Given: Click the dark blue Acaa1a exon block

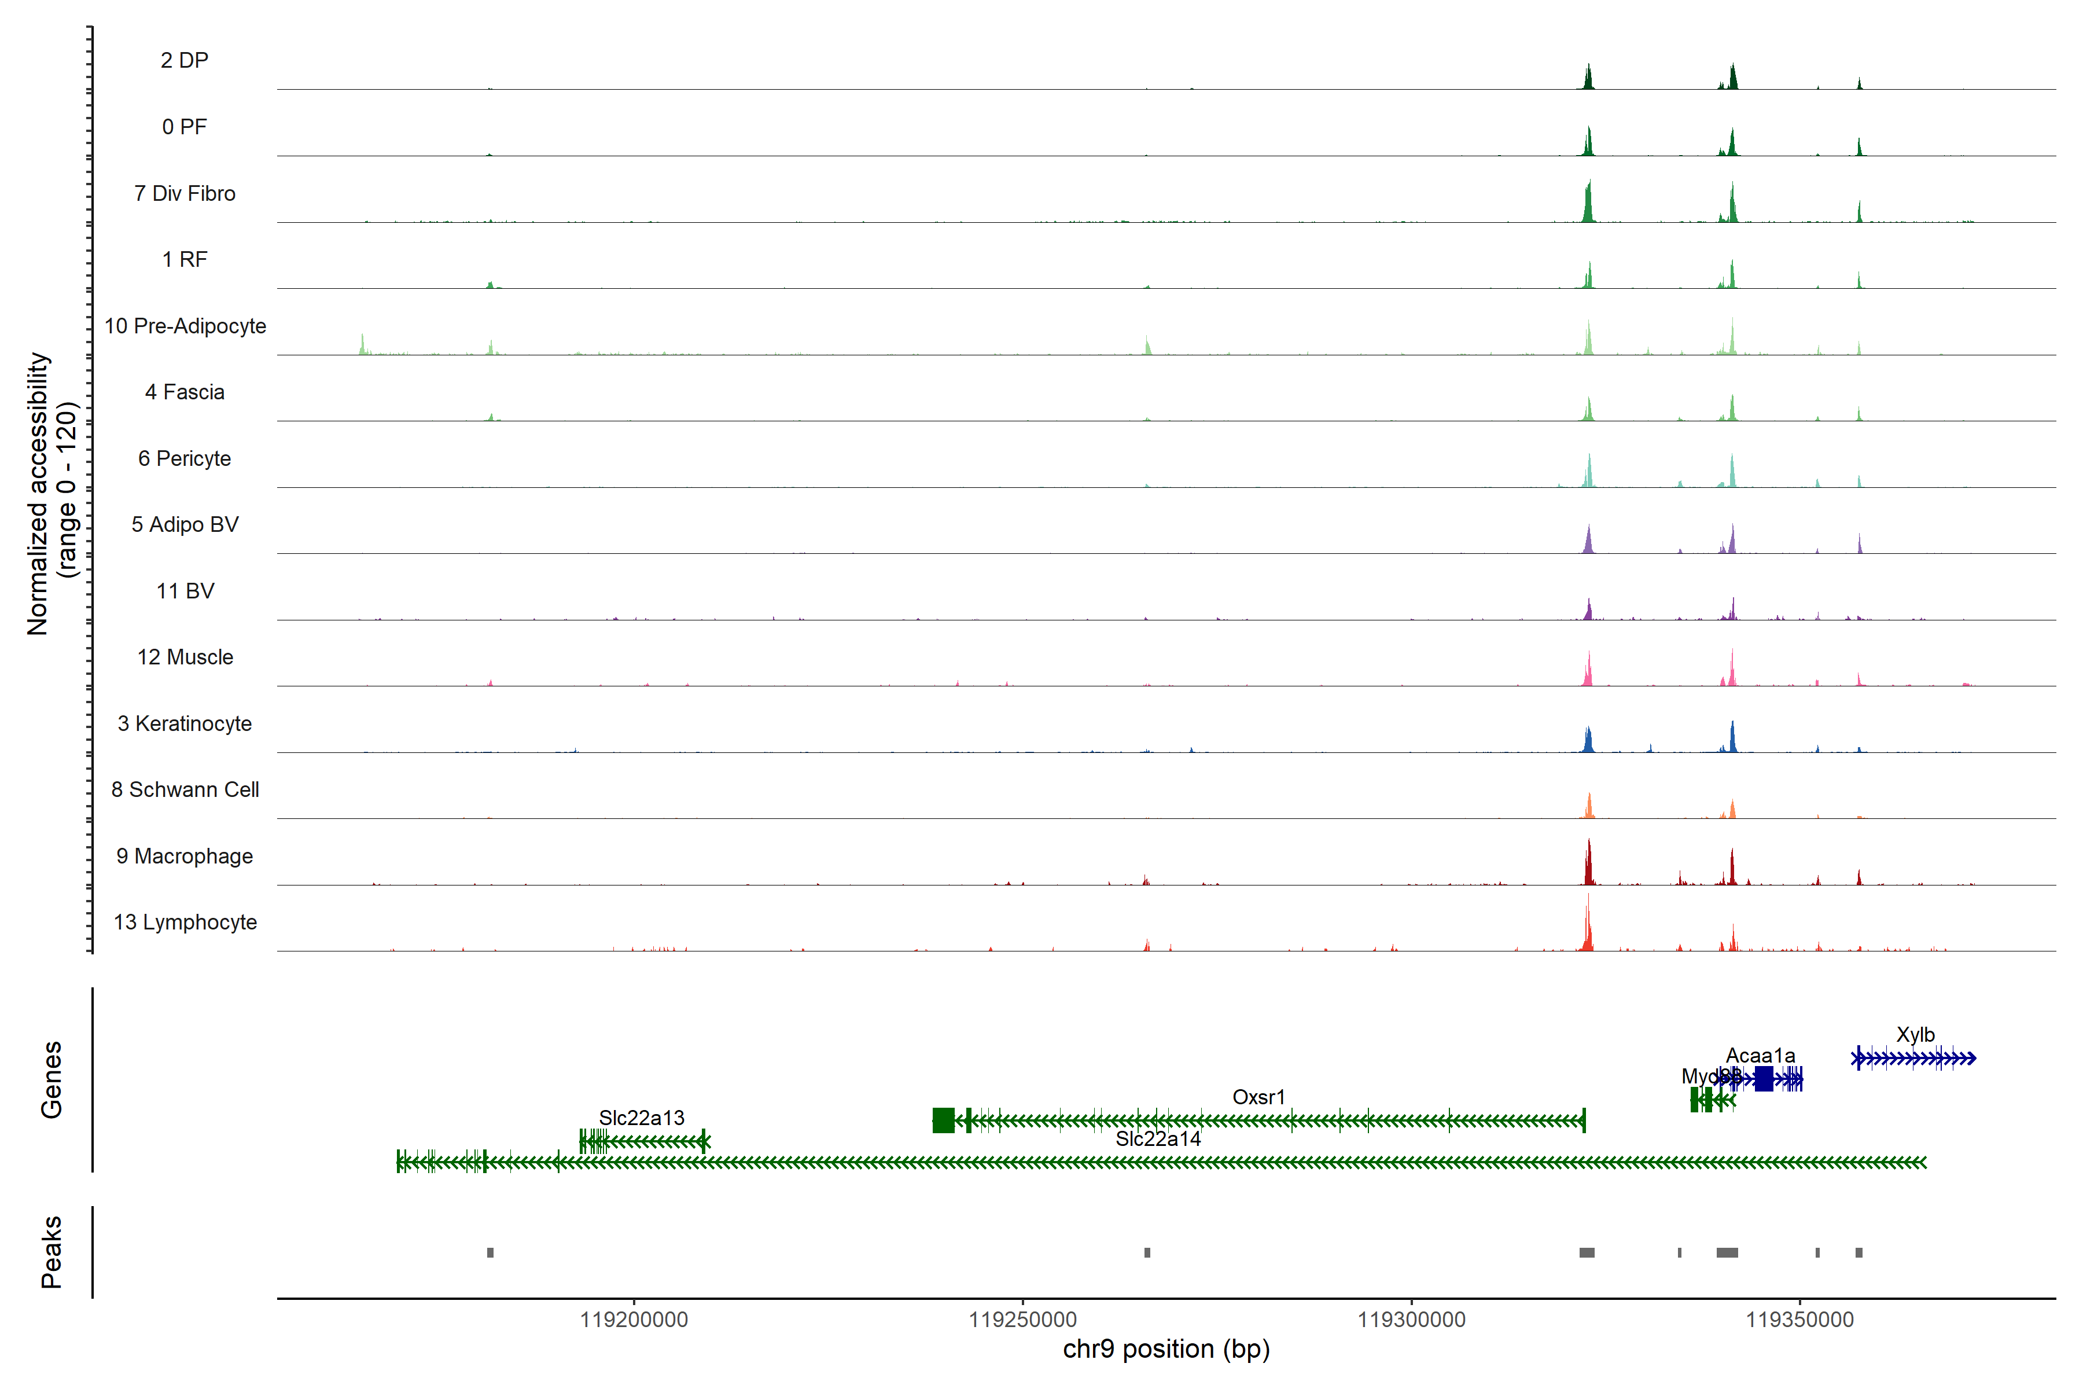Looking at the screenshot, I should click(1763, 1079).
